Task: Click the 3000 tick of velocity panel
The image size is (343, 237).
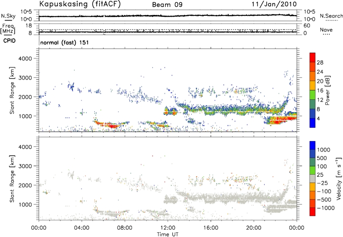Action: (25, 166)
